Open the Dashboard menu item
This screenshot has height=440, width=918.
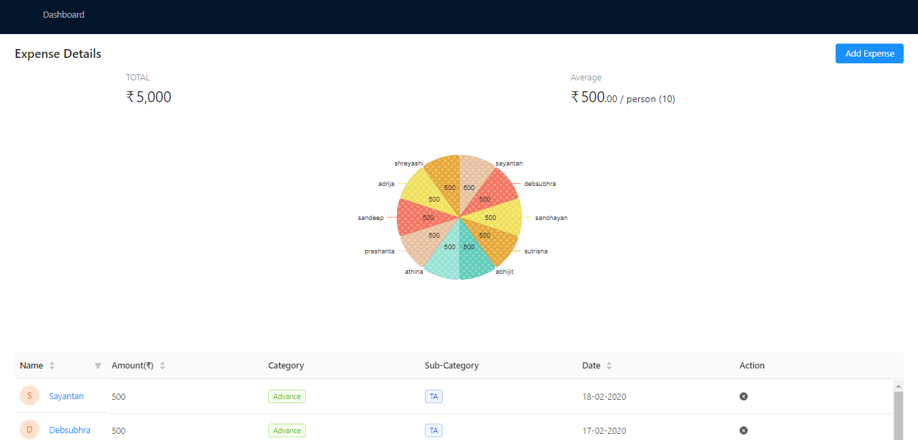coord(63,14)
